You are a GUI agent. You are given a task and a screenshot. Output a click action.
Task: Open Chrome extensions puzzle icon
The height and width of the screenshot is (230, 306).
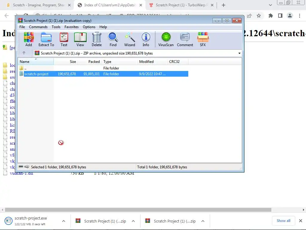[x=271, y=16]
